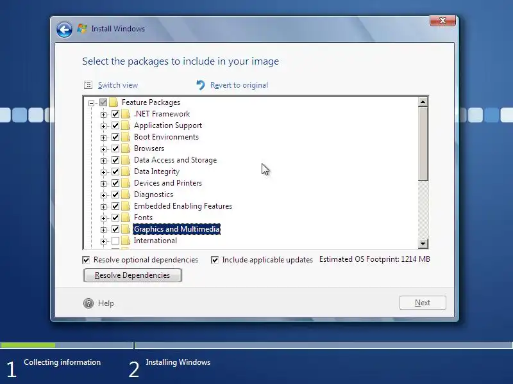
Task: Uncheck the Graphics and Multimedia checkbox
Action: 115,229
